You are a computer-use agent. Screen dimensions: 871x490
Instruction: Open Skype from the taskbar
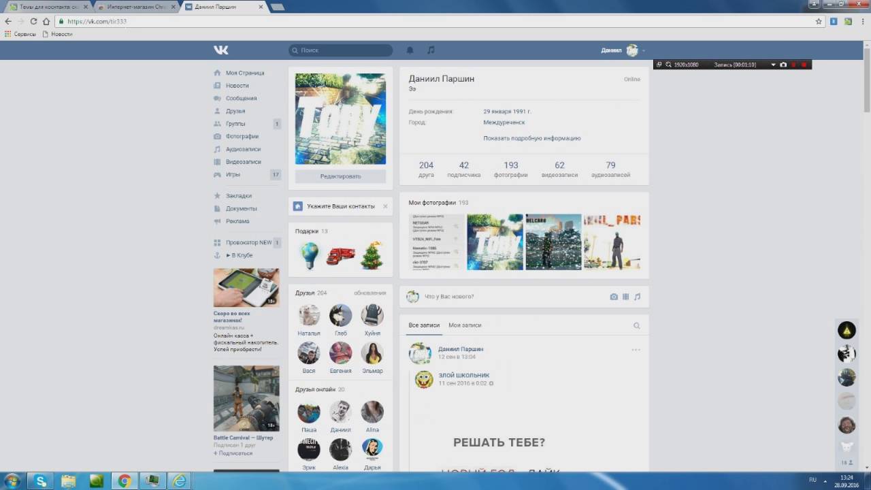[41, 481]
